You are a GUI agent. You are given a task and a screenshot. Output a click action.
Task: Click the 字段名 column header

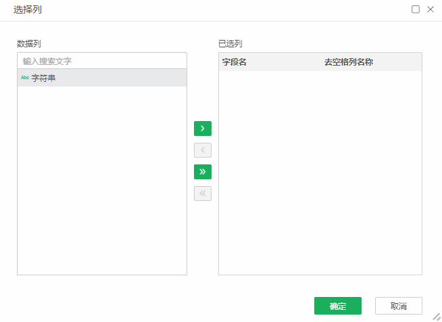(x=234, y=62)
